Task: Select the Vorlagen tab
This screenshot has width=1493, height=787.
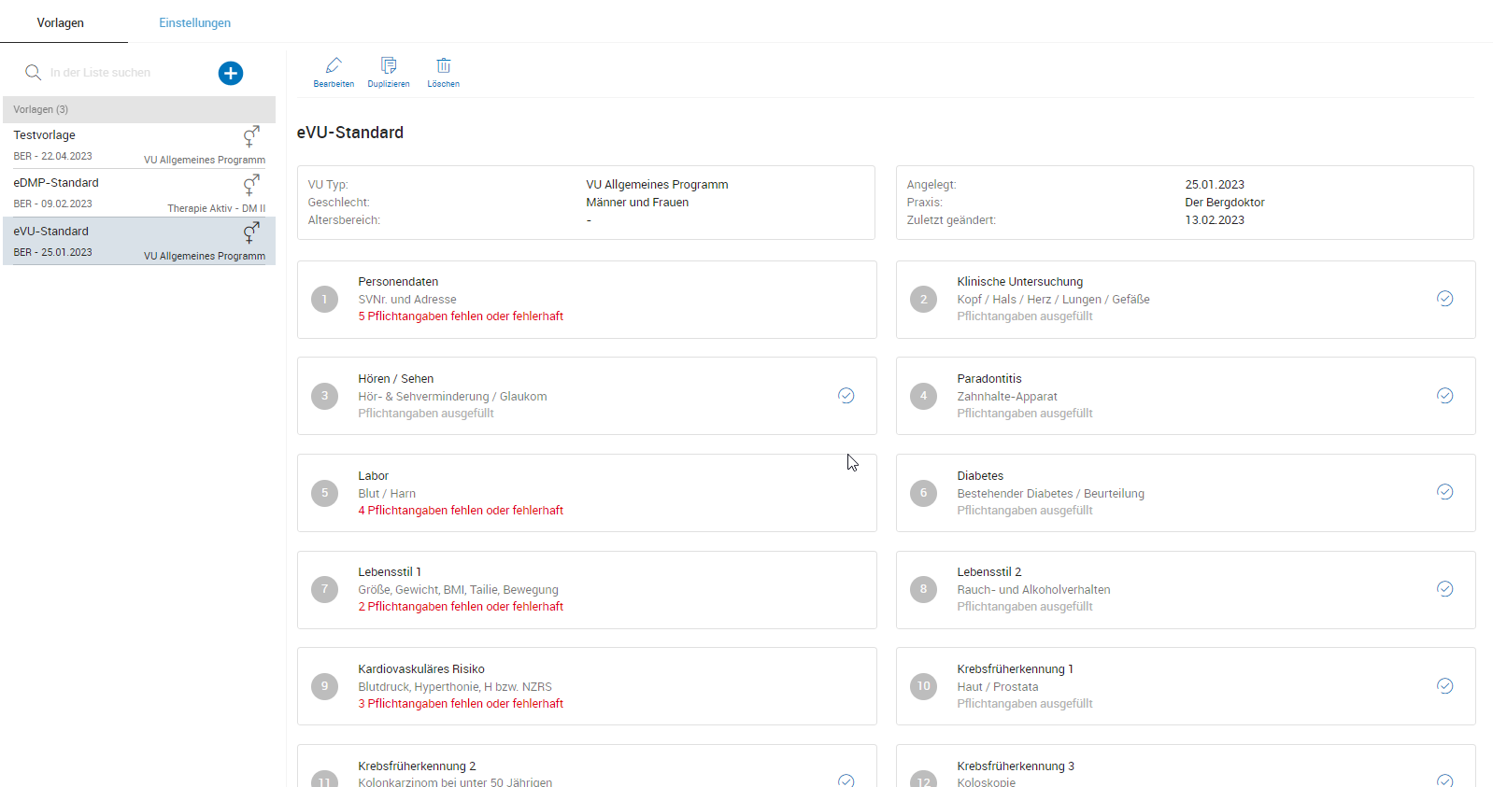Action: click(61, 22)
